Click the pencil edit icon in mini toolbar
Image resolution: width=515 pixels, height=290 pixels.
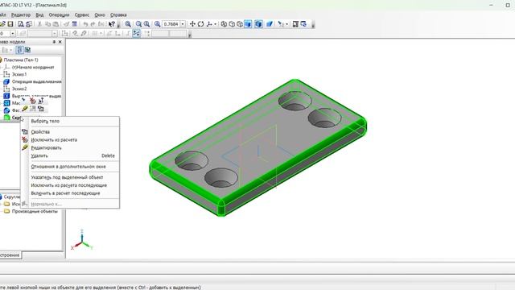tap(25, 109)
